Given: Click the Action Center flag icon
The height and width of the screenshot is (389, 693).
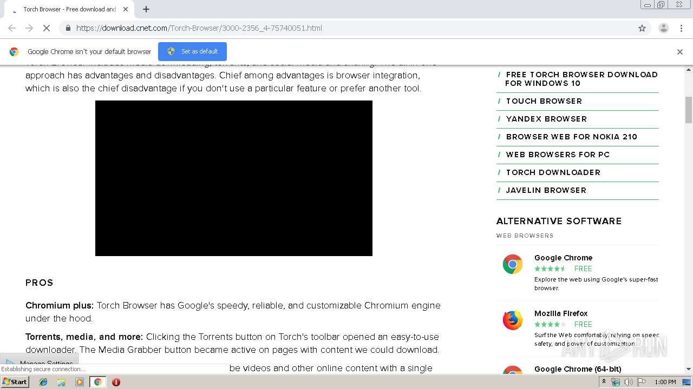Looking at the screenshot, I should point(642,382).
